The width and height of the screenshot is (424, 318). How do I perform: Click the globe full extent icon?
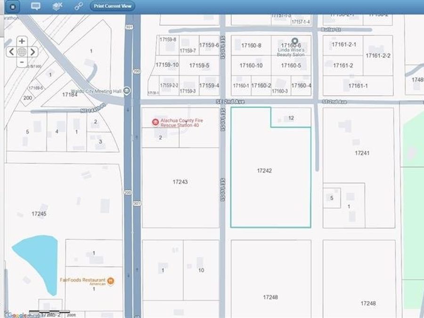click(x=22, y=52)
